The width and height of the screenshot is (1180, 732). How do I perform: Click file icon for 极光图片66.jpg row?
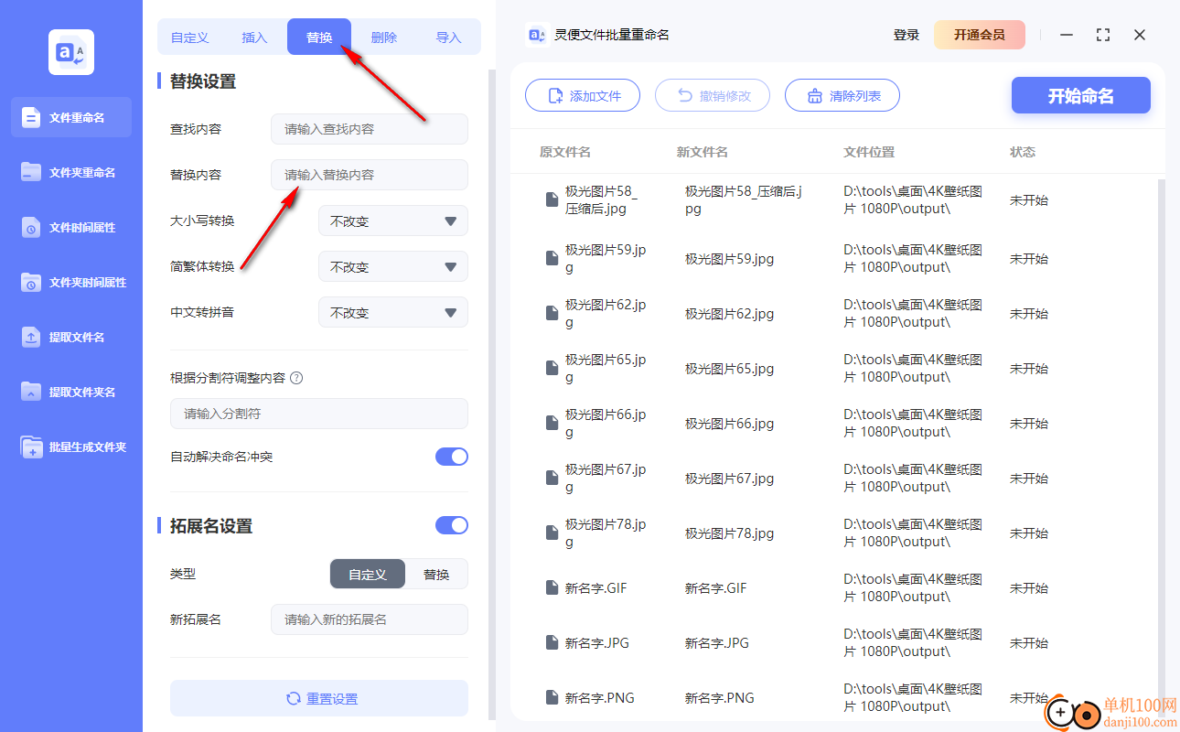tap(552, 423)
